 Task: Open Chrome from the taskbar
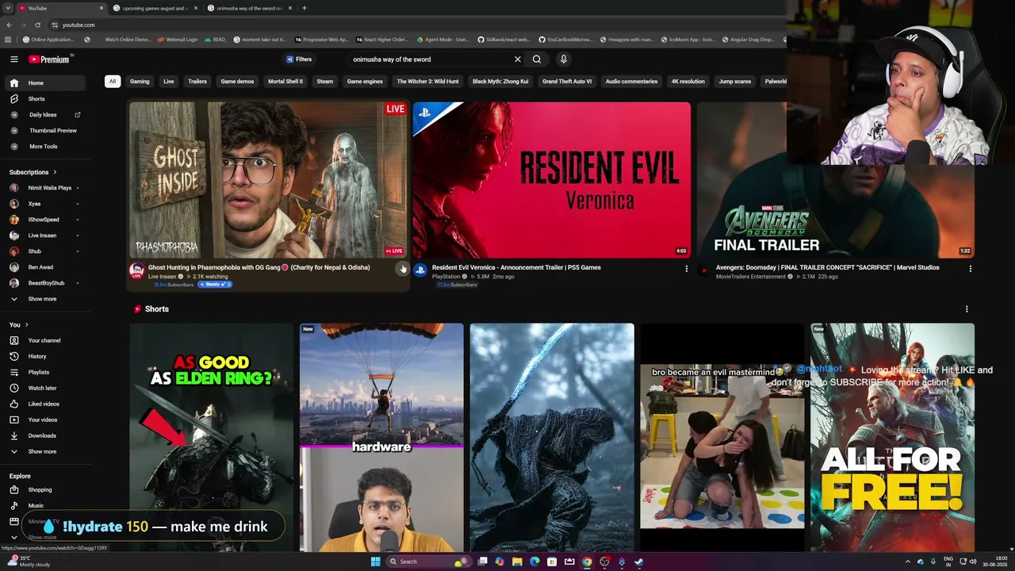[x=587, y=561]
